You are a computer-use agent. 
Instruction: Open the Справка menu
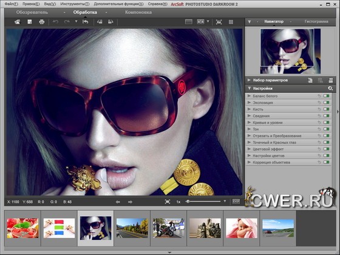157,4
